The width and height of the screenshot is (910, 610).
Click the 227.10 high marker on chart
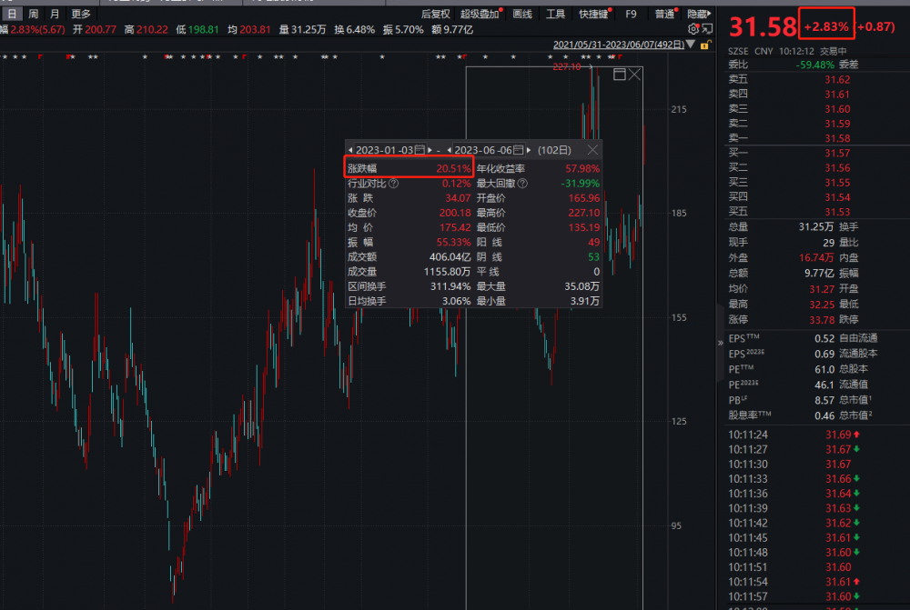pyautogui.click(x=566, y=66)
